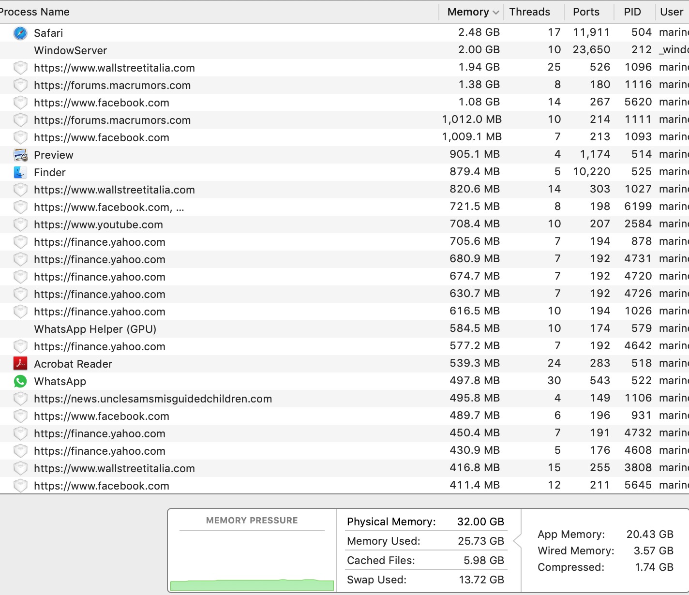Click shield icon of facebook 1.08 GB row

tap(20, 103)
